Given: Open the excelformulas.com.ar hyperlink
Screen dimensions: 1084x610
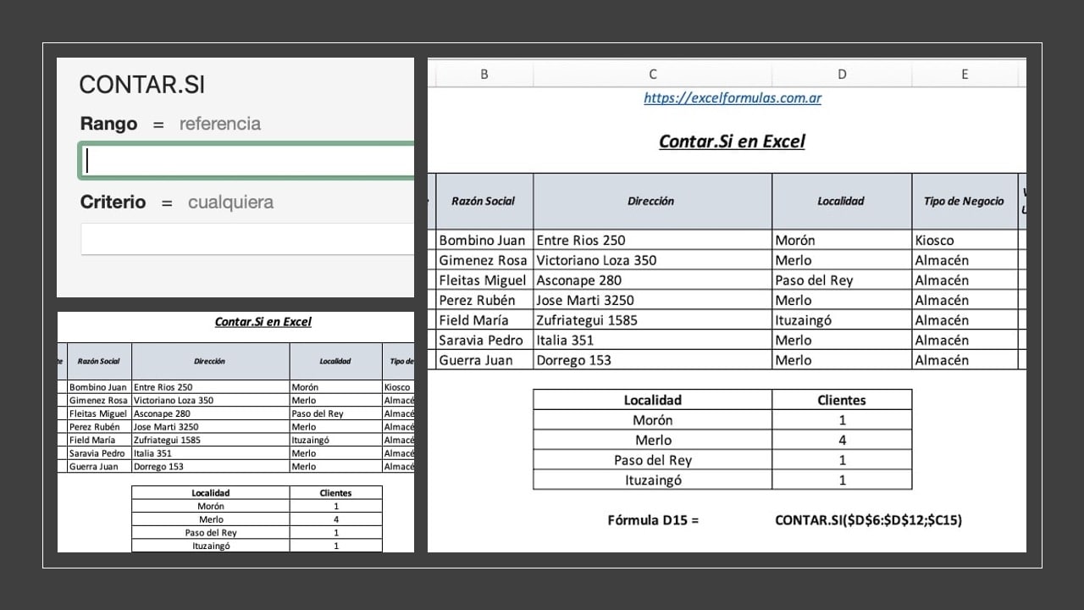Looking at the screenshot, I should pos(733,98).
